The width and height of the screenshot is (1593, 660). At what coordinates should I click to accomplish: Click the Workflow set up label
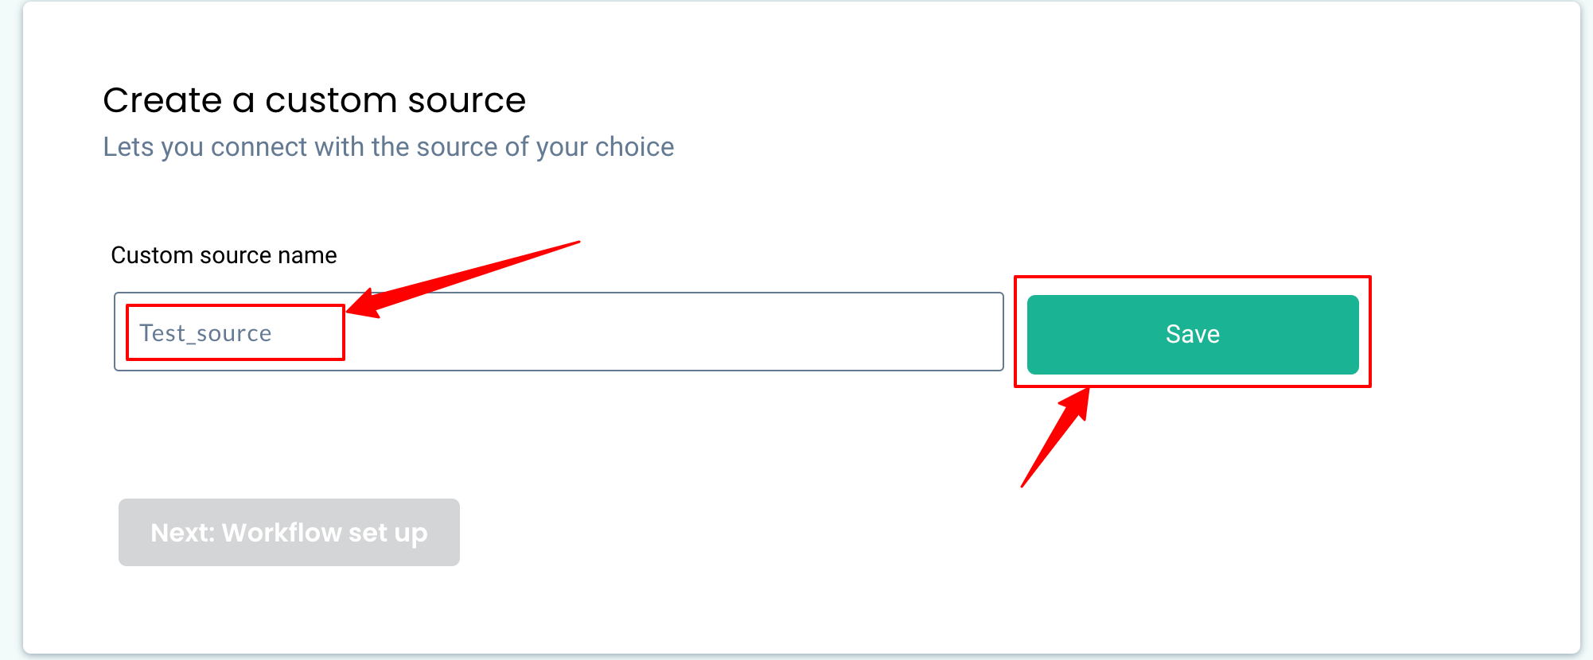point(289,532)
